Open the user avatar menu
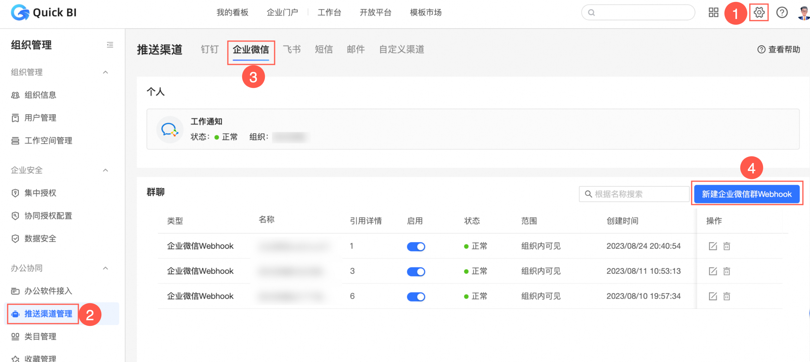Screen dimensions: 810x362 (804, 13)
